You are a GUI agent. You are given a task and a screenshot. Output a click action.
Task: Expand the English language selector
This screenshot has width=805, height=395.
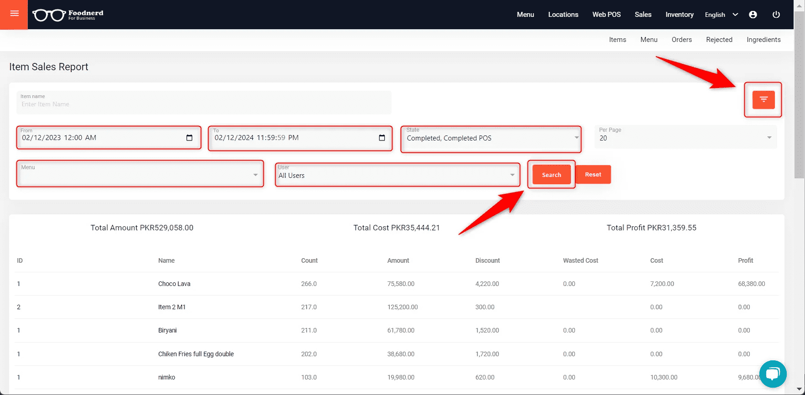pyautogui.click(x=721, y=15)
